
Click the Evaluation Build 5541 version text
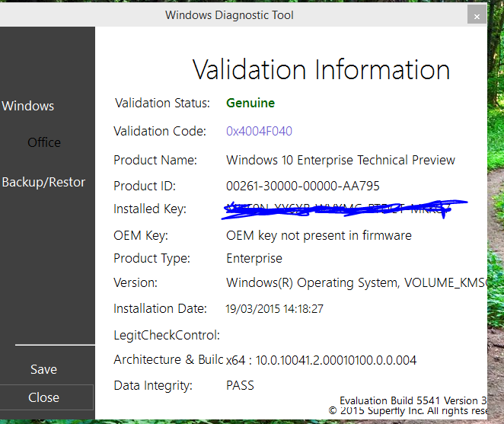413,400
